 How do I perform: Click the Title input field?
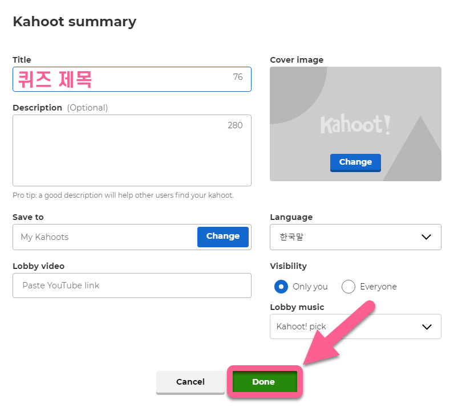[x=132, y=79]
